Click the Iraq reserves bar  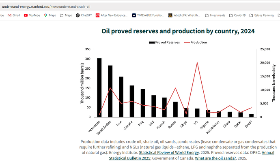click(143, 103)
